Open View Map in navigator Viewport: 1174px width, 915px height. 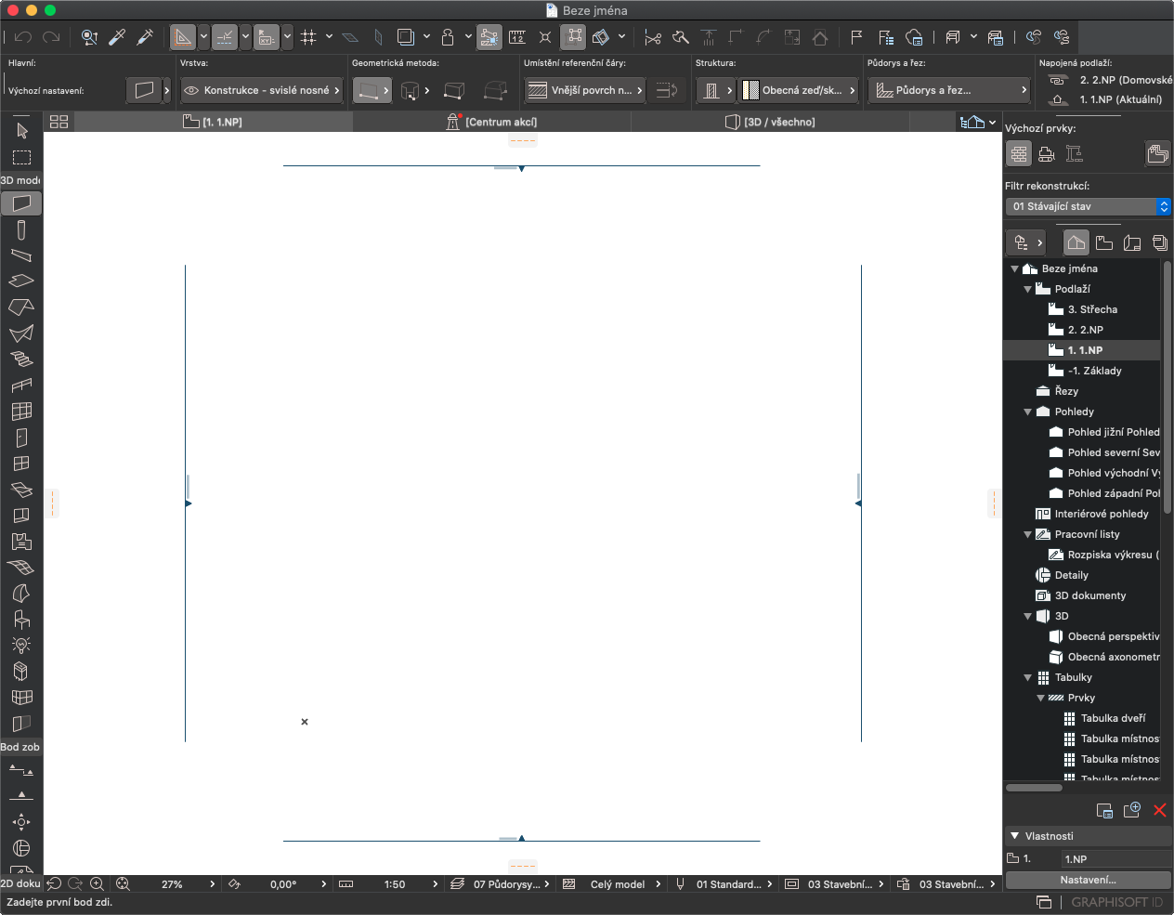pyautogui.click(x=1104, y=242)
